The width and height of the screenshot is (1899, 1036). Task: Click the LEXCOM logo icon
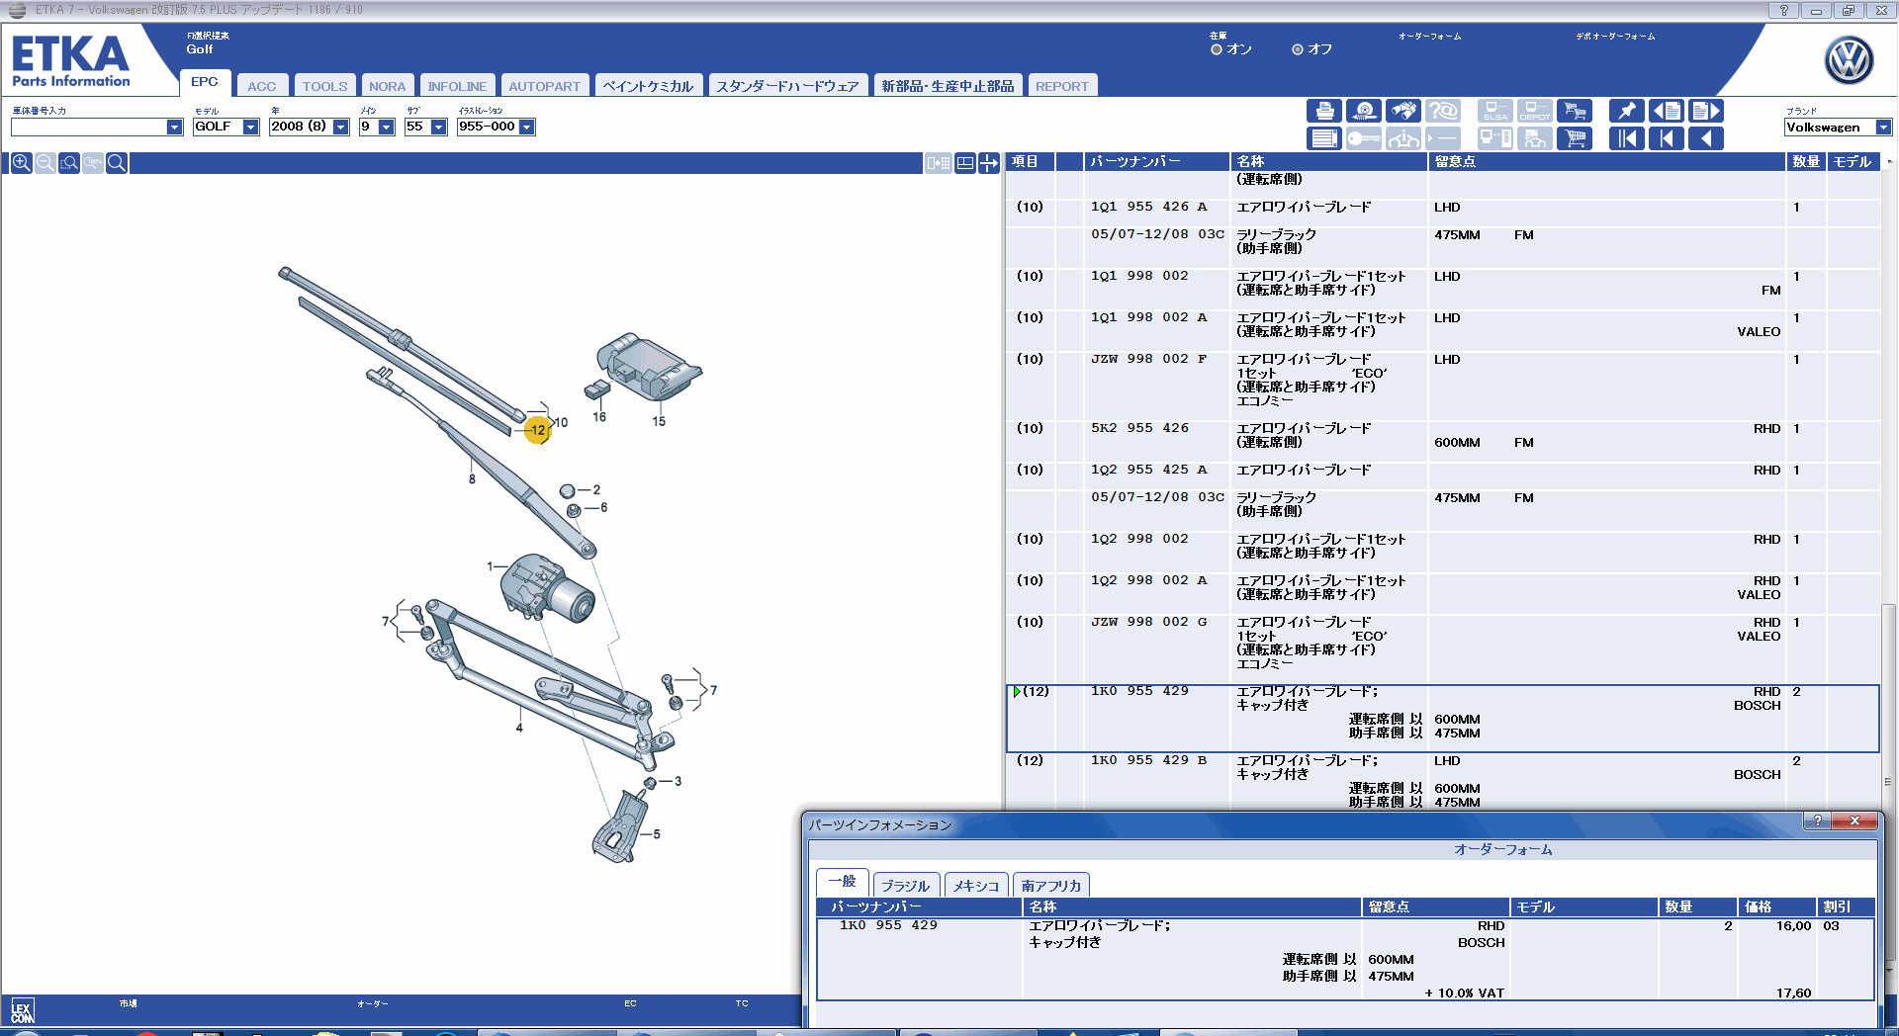coord(22,1010)
